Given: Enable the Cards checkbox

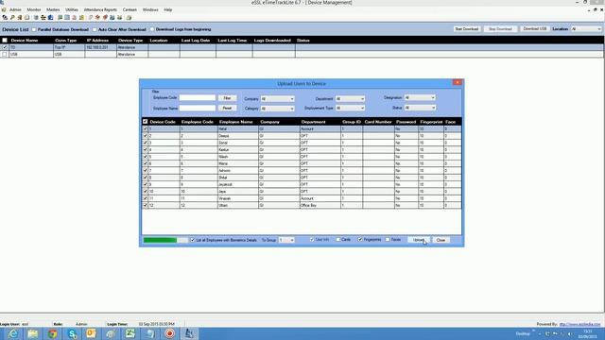Looking at the screenshot, I should pyautogui.click(x=338, y=239).
